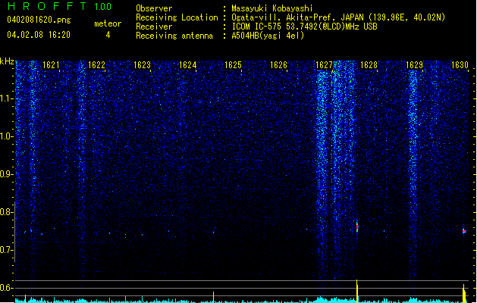Click the yellow power spike below 1630
Screen dimensions: 477x303
tap(464, 294)
